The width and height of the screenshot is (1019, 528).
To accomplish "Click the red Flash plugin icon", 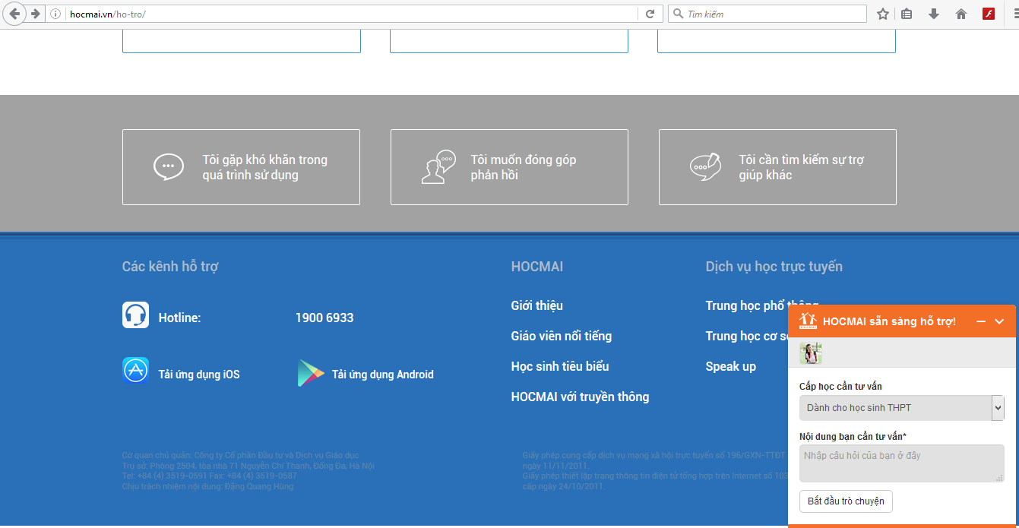I will [989, 14].
